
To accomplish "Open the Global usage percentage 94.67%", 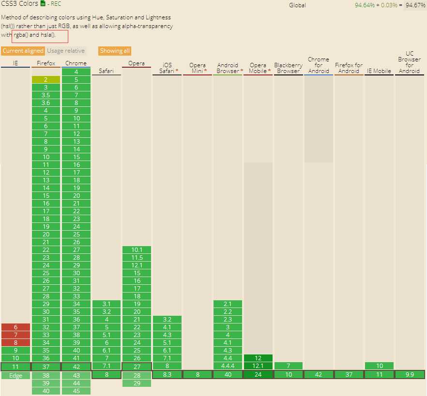I will (x=415, y=5).
